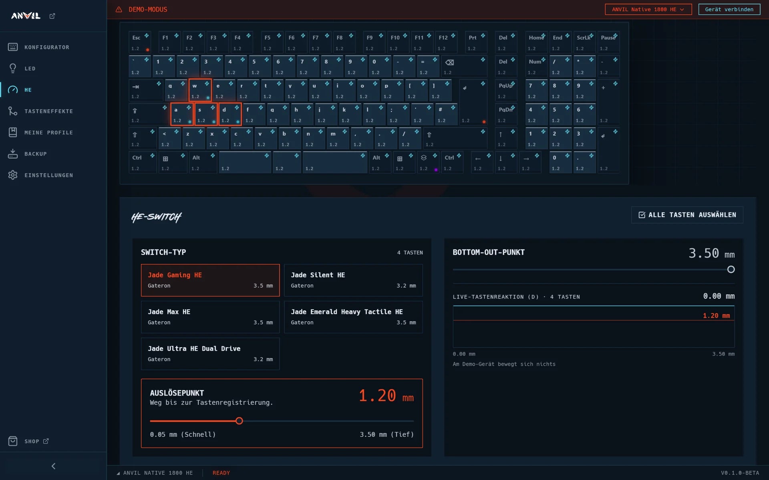
Task: Deselect the highlighted D key
Action: click(x=230, y=114)
